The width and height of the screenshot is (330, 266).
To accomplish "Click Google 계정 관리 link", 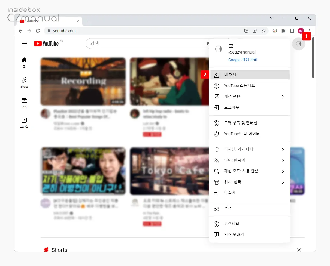I will click(x=243, y=60).
